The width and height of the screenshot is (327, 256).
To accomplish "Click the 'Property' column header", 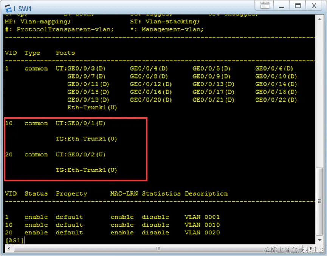I will [71, 194].
